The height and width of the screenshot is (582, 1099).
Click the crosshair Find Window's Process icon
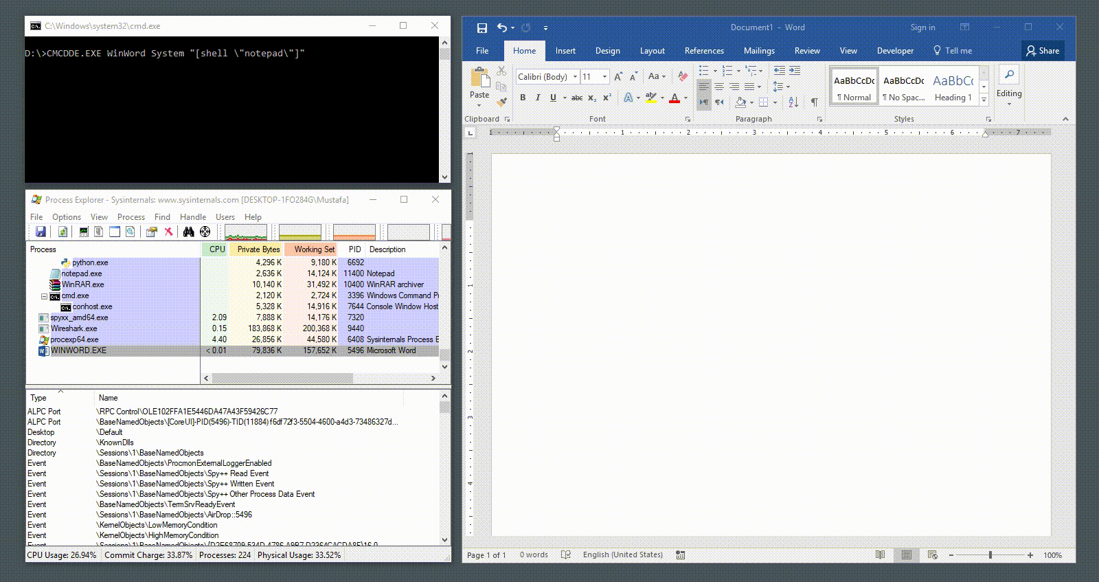tap(205, 232)
